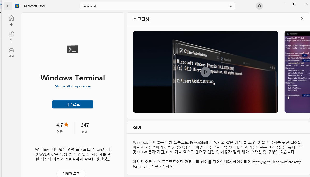Click the github.com/microsoft URL text in description
The image size is (310, 177).
(277, 162)
